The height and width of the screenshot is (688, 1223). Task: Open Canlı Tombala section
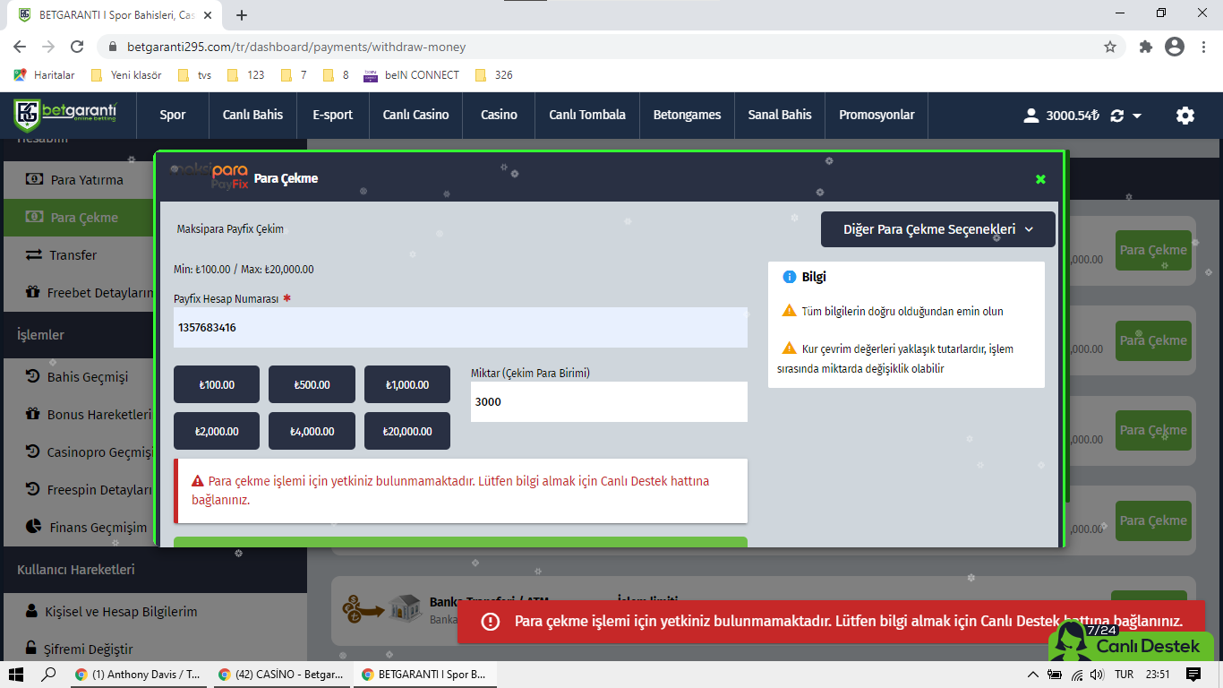tap(587, 115)
